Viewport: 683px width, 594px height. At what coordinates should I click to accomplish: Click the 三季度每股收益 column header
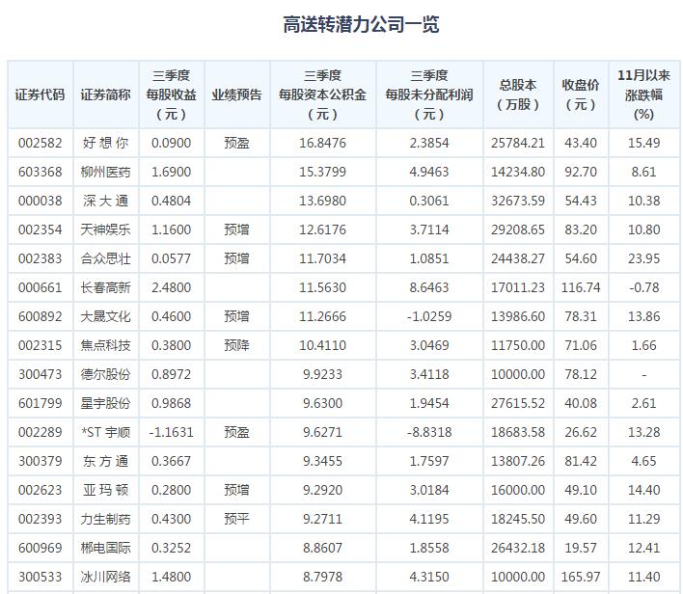pos(171,94)
